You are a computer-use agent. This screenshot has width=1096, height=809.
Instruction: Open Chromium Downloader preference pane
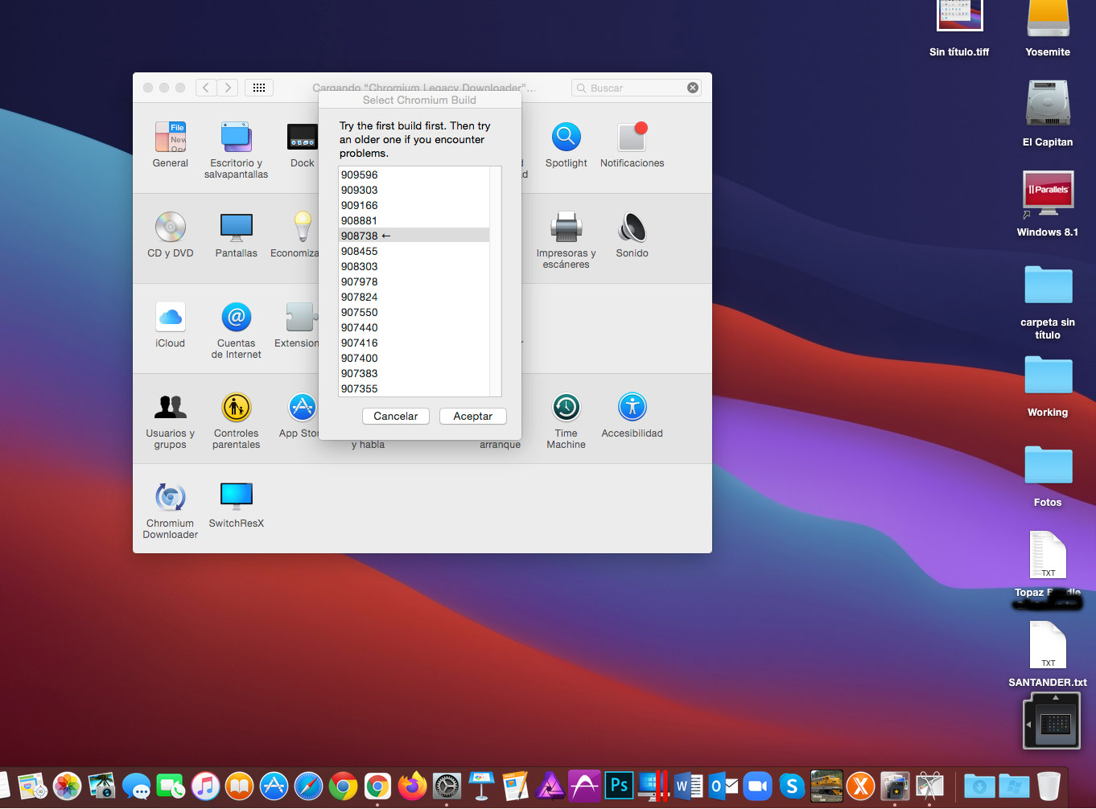pos(170,499)
